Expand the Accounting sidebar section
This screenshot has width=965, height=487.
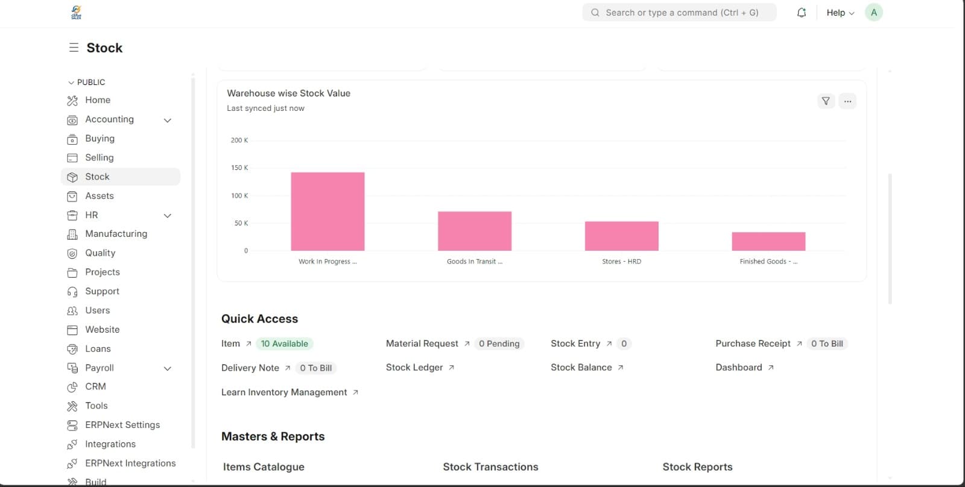(x=168, y=120)
